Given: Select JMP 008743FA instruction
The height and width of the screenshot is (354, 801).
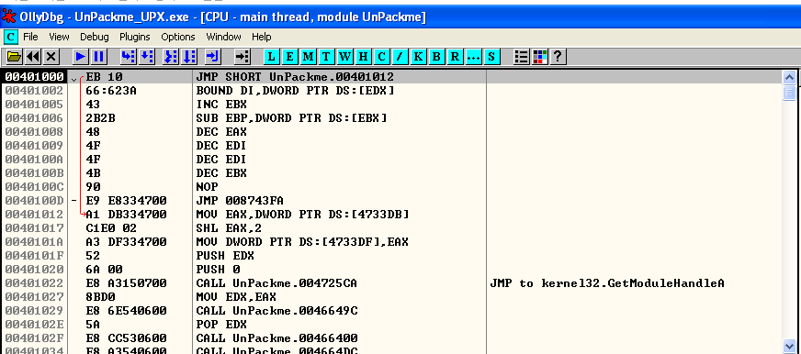Looking at the screenshot, I should tap(240, 201).
